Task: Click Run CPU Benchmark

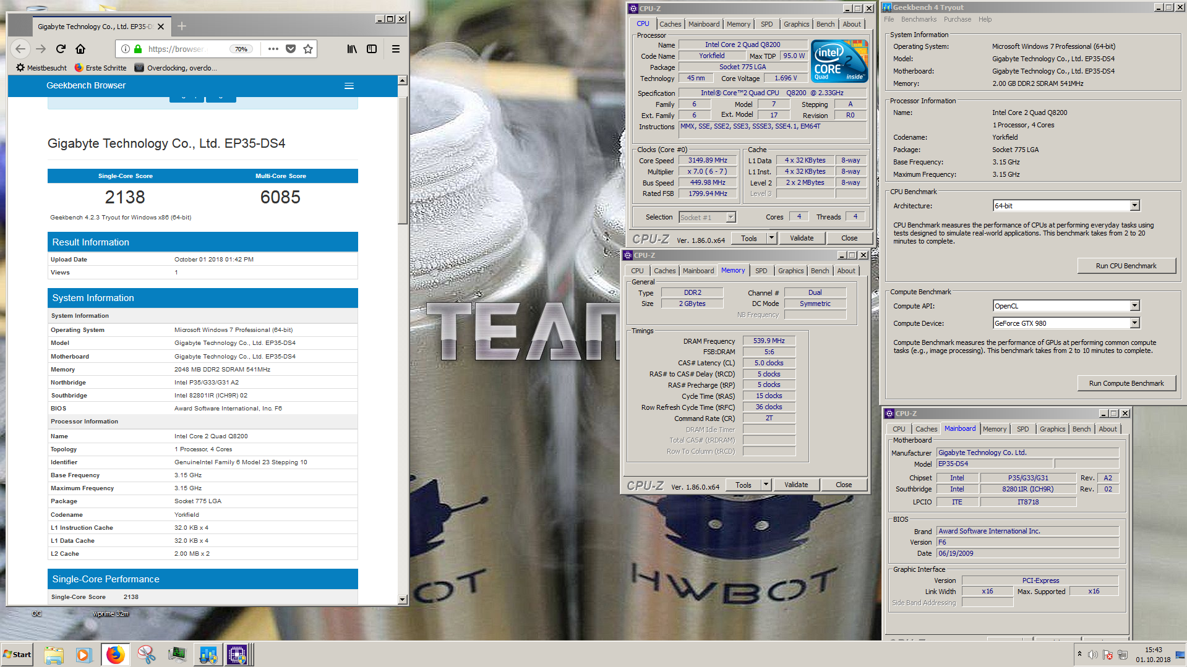Action: click(x=1126, y=266)
